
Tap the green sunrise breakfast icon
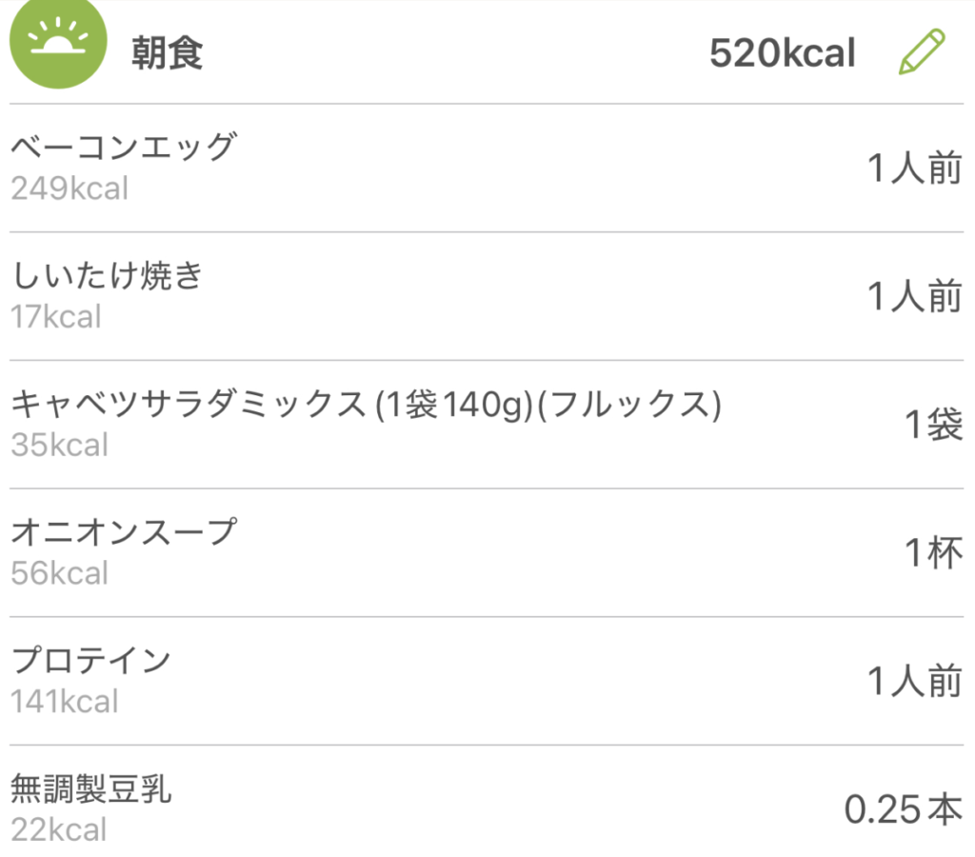57,45
